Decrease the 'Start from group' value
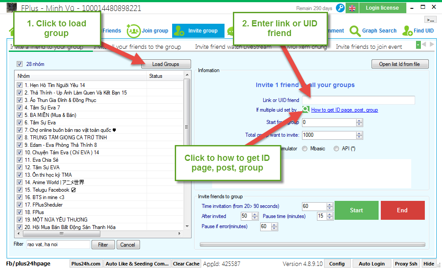The width and height of the screenshot is (442, 269). 359,124
